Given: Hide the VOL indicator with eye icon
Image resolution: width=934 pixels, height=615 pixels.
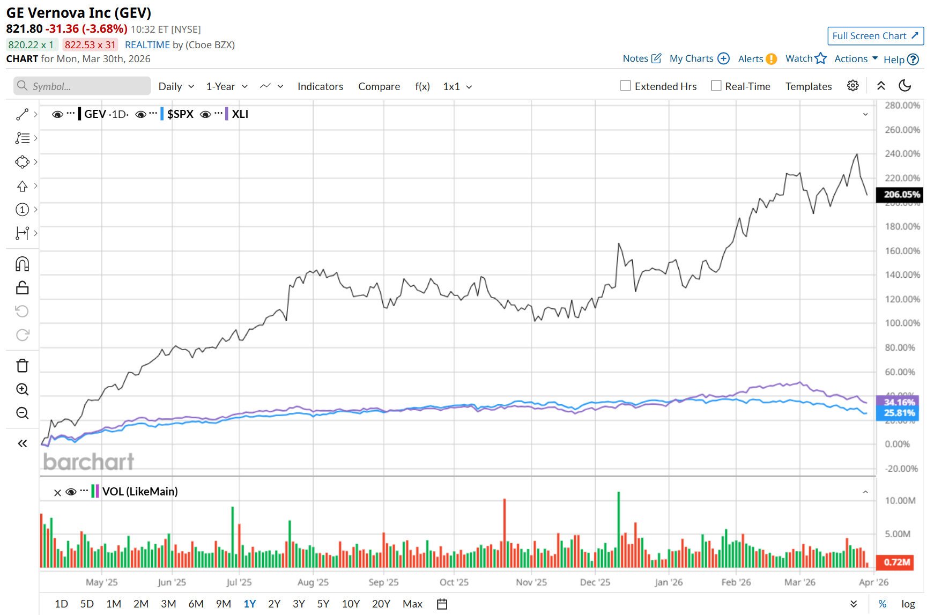Looking at the screenshot, I should click(x=71, y=492).
